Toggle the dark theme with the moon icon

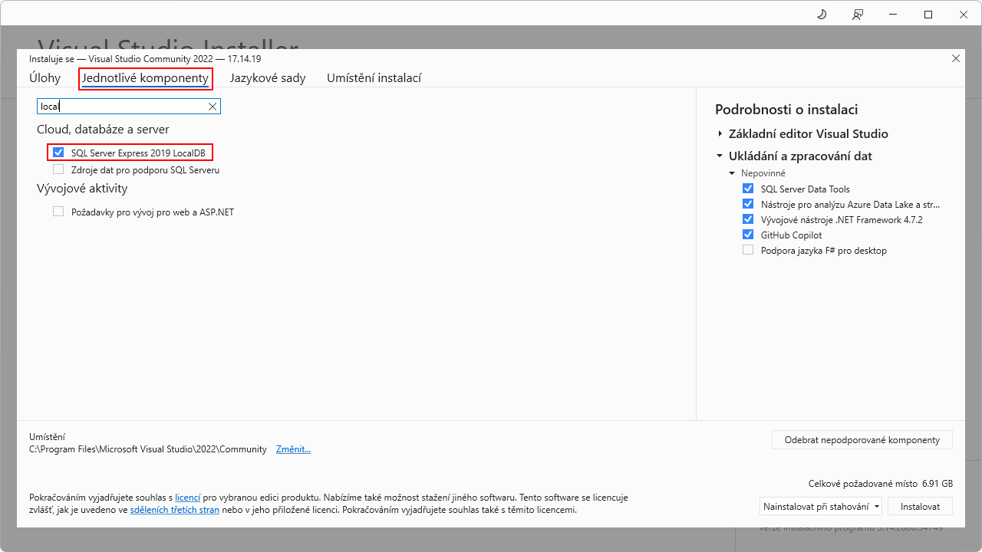tap(821, 14)
